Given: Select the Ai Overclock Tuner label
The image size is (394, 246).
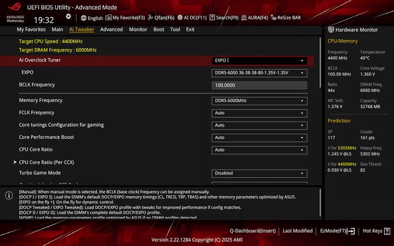Looking at the screenshot, I should click(x=40, y=60).
